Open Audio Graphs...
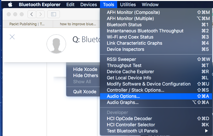213x136 pixels. [156, 102]
